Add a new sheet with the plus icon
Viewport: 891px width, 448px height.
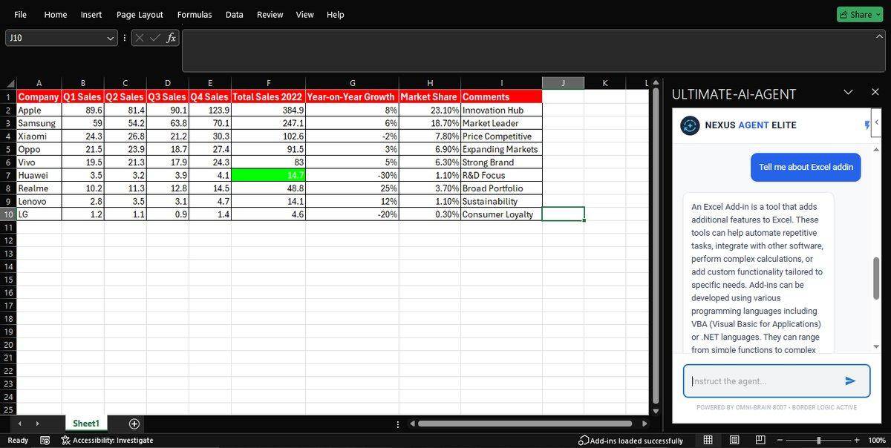[x=134, y=424]
